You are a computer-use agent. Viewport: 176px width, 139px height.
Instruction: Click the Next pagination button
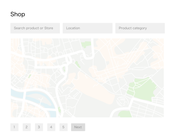click(78, 127)
